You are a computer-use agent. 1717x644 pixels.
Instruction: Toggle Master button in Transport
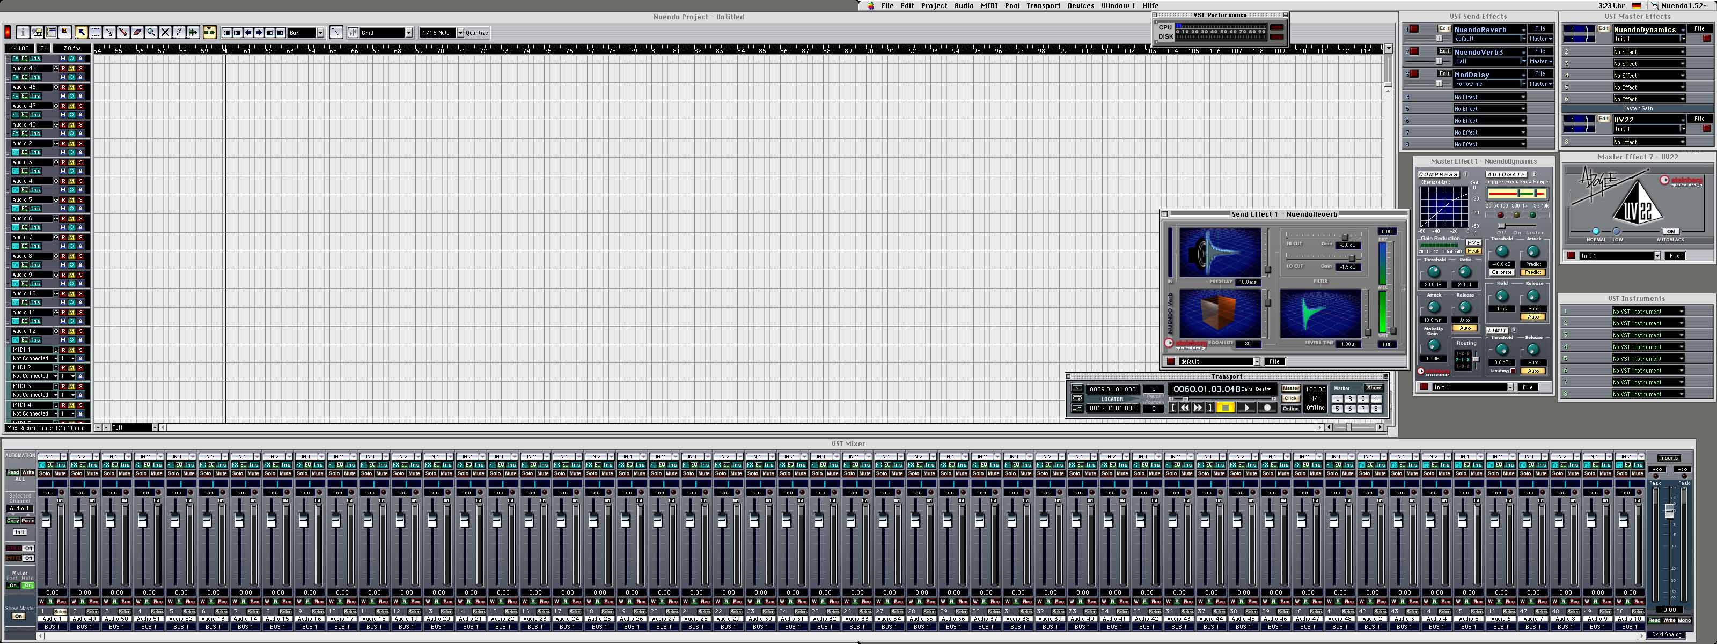click(x=1290, y=388)
